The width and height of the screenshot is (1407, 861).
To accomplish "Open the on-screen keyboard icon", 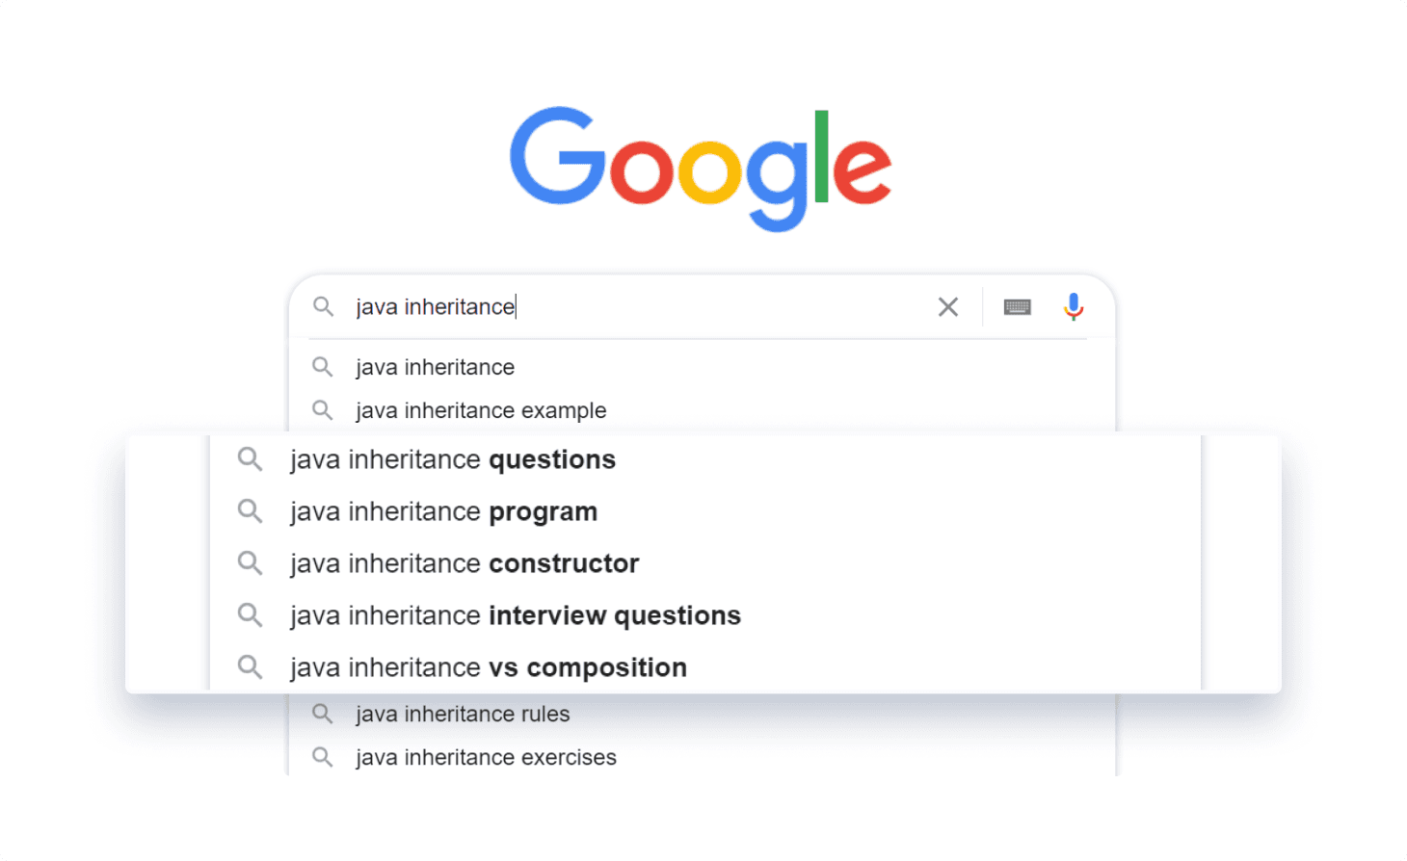I will coord(1016,306).
